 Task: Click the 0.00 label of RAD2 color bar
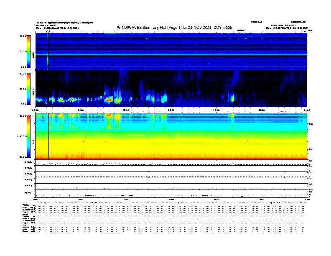pyautogui.click(x=23, y=67)
